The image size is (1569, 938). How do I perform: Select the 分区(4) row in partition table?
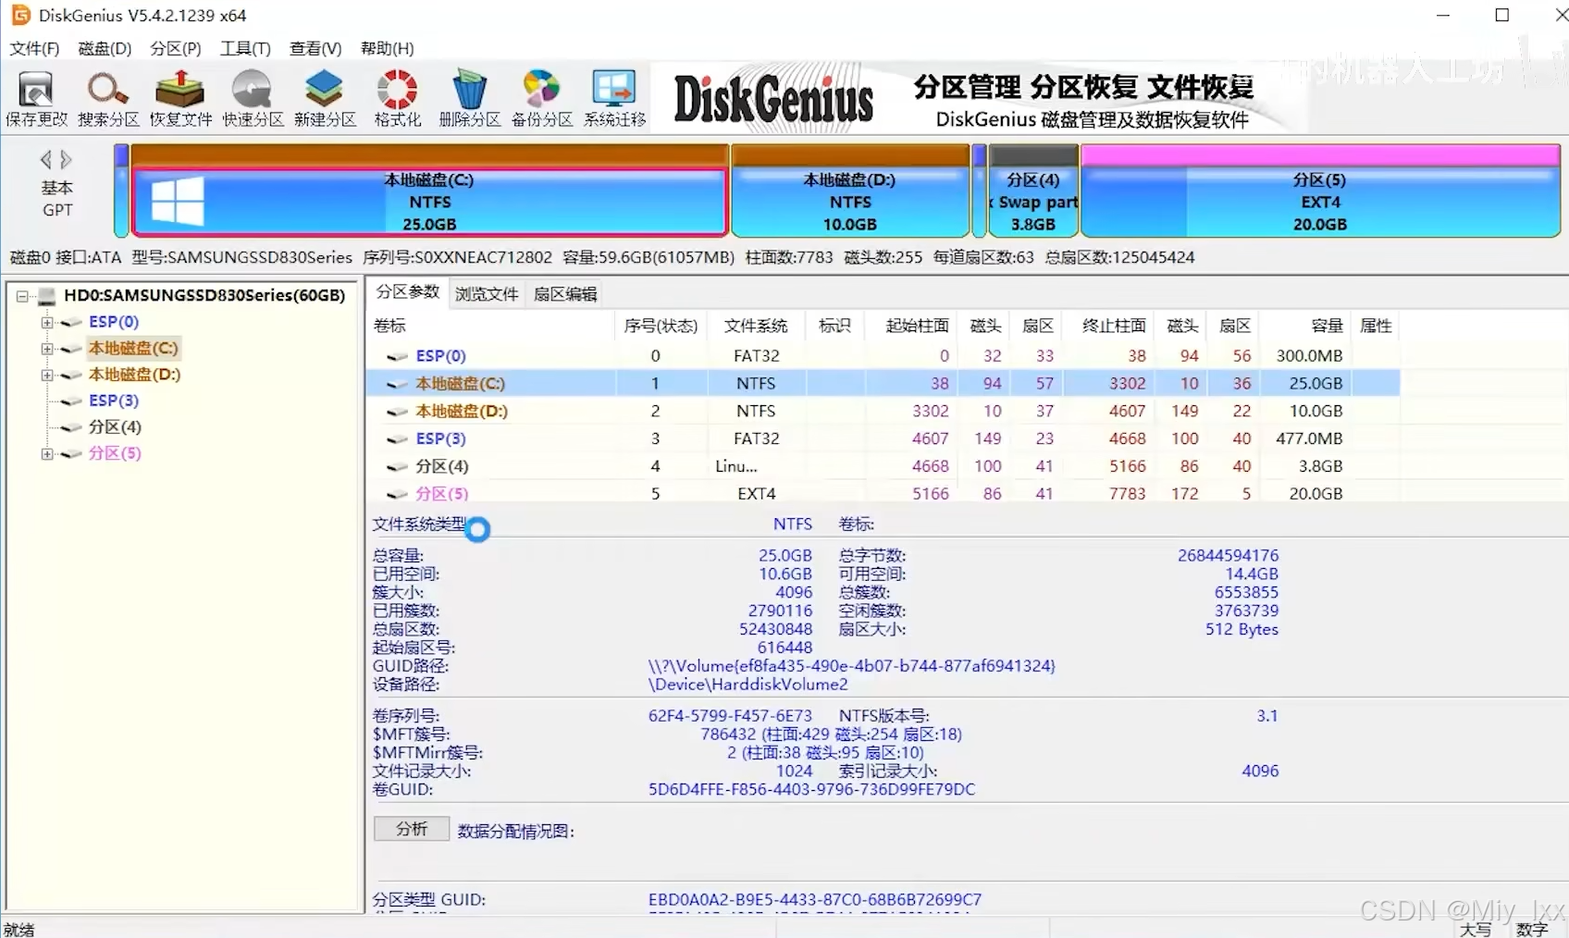(x=883, y=466)
